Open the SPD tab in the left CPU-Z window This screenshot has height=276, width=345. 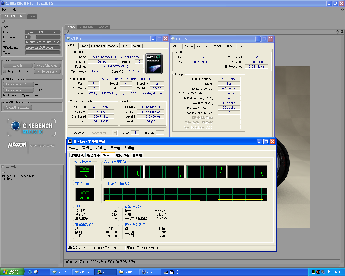(x=124, y=46)
